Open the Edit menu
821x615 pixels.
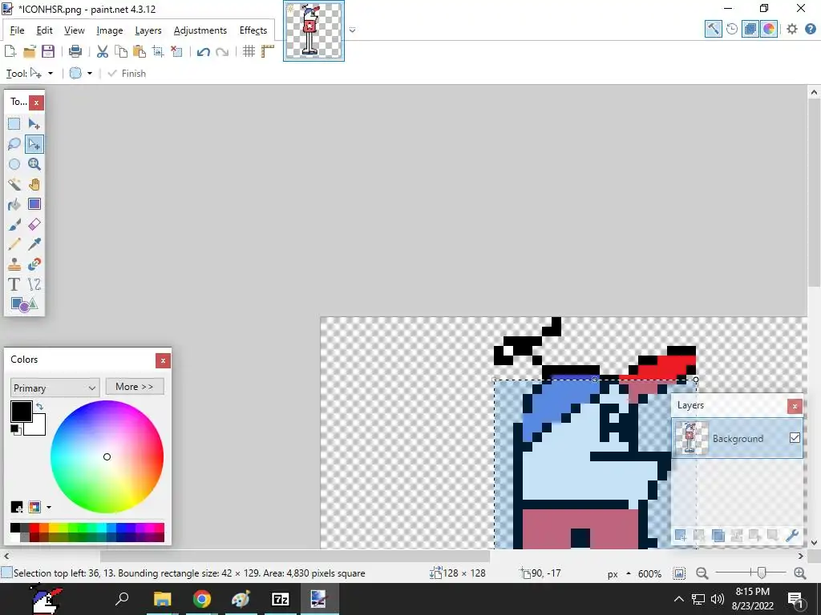[x=45, y=30]
